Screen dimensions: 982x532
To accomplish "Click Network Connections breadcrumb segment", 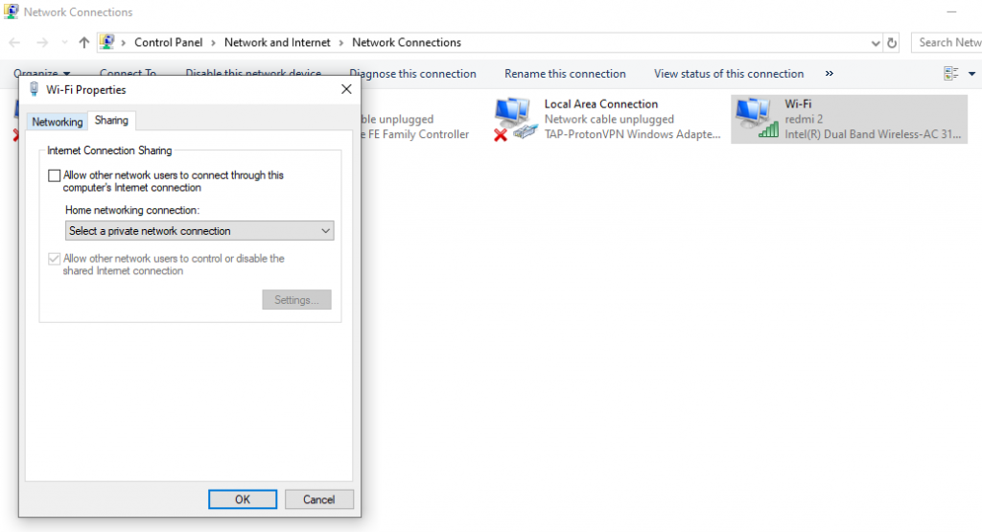I will [407, 42].
